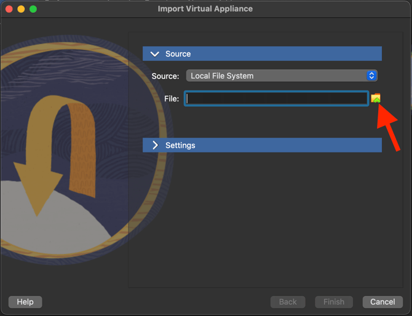Expand the Settings section
This screenshot has width=412, height=316.
[x=262, y=145]
